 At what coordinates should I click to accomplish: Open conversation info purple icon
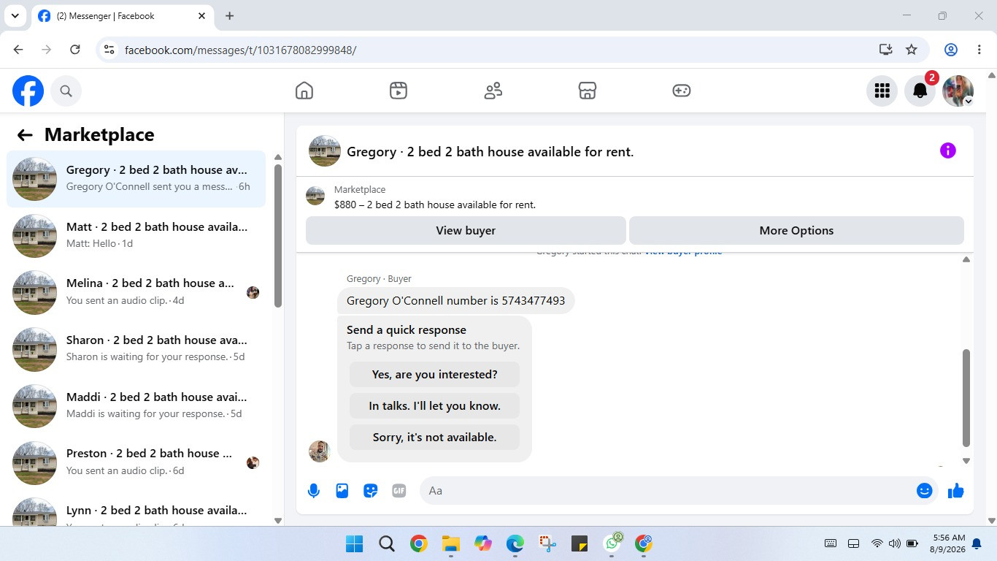click(x=948, y=150)
